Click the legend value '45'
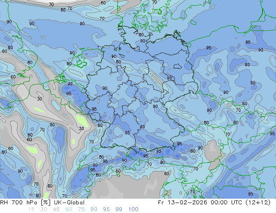 56,210
